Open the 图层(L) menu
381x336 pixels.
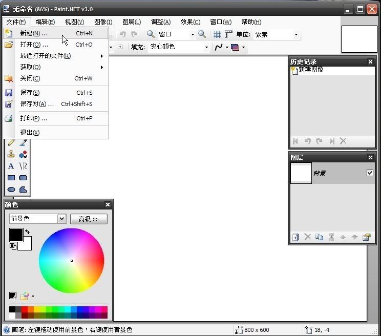[x=132, y=22]
